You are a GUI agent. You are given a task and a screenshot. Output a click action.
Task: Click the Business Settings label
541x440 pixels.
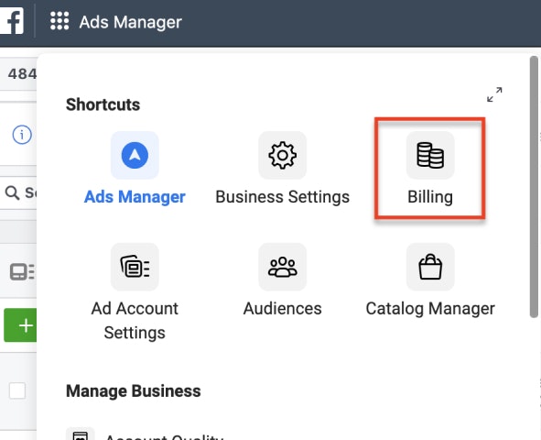283,197
